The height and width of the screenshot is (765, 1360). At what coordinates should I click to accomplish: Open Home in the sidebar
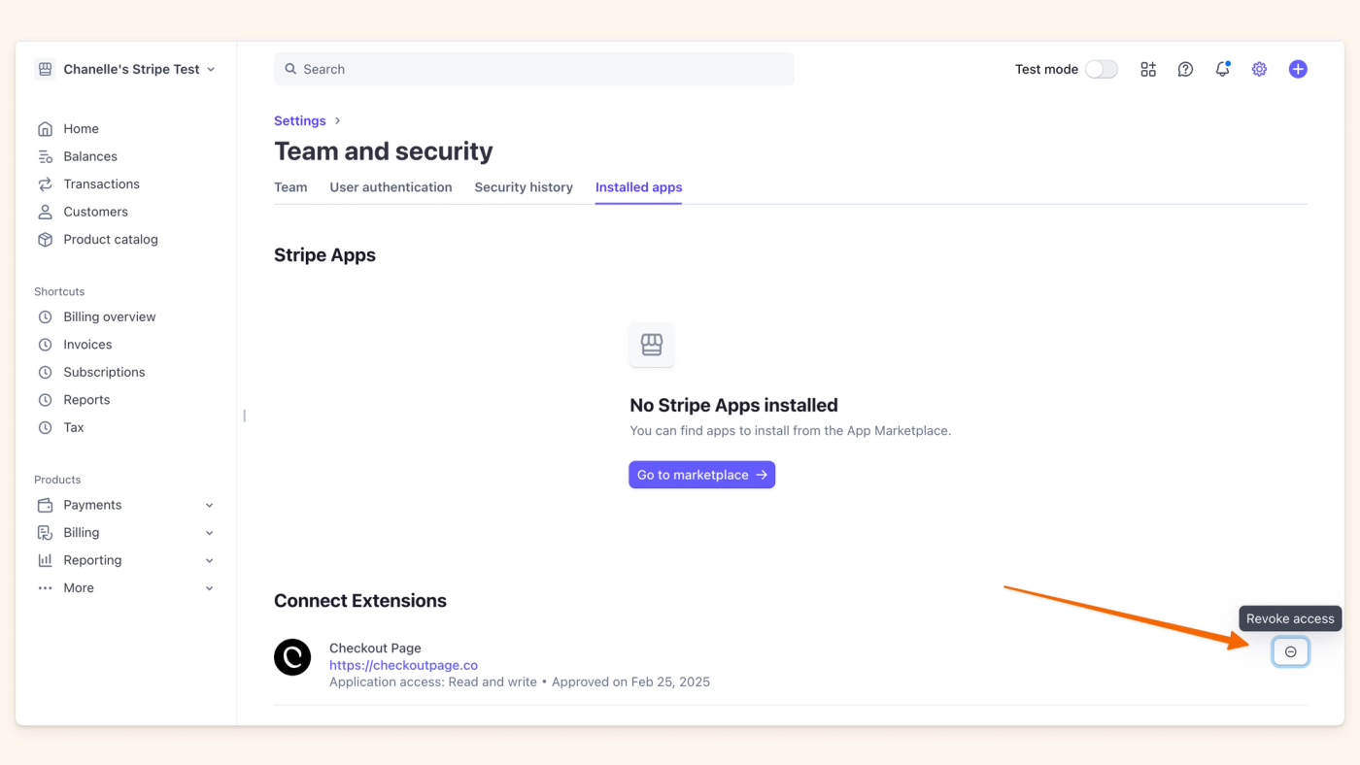(81, 129)
